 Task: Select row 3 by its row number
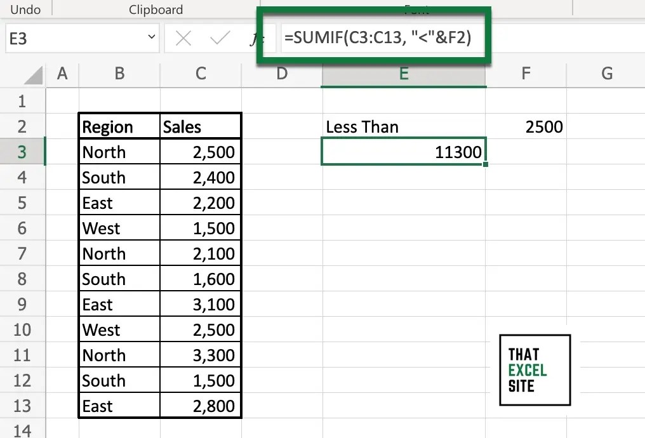[x=22, y=151]
